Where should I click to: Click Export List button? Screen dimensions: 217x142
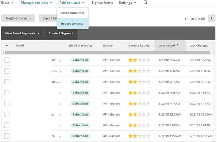tap(48, 18)
